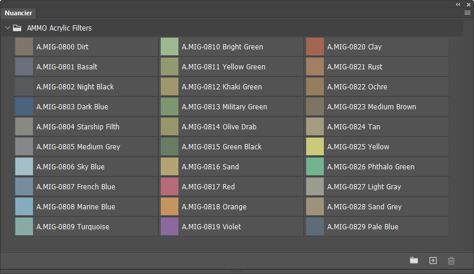Image resolution: width=474 pixels, height=274 pixels.
Task: Close the Nuancier panel with X
Action: click(469, 5)
